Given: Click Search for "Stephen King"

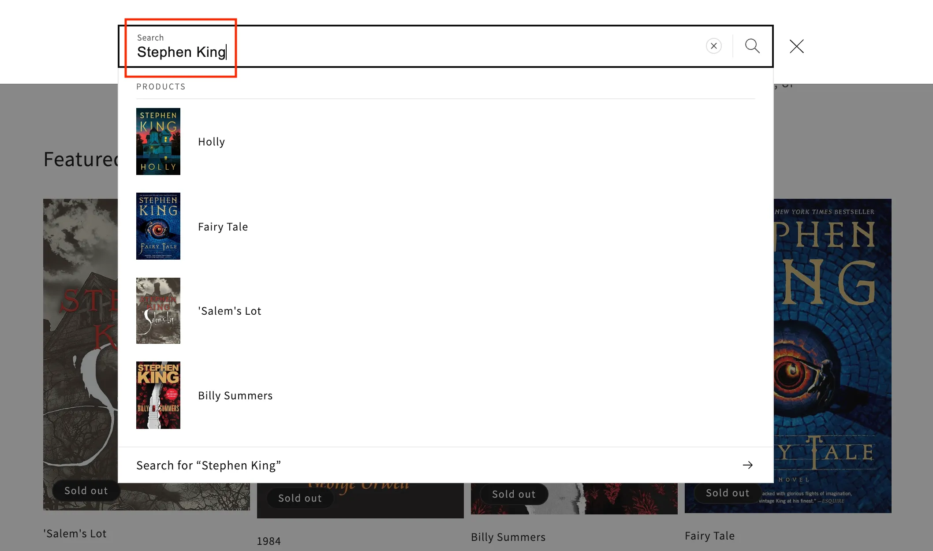Looking at the screenshot, I should 208,465.
